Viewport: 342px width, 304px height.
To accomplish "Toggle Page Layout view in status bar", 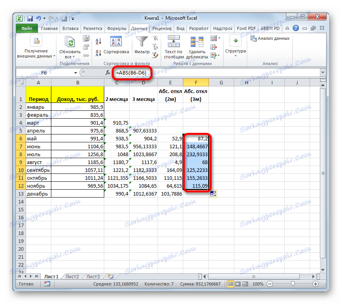I will pyautogui.click(x=237, y=283).
